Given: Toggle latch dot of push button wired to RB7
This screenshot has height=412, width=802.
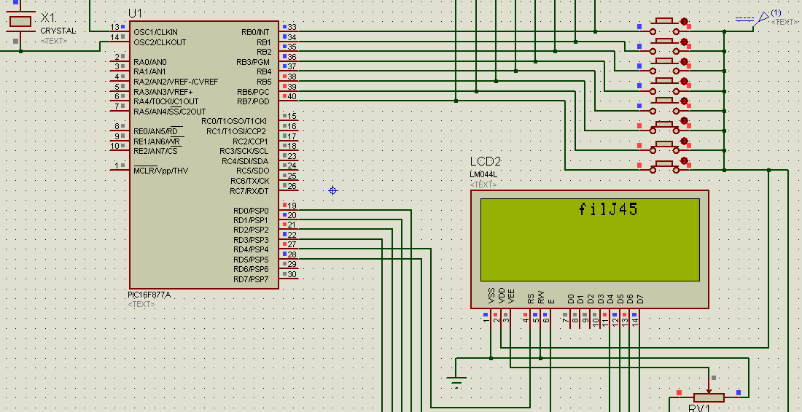Looking at the screenshot, I should click(684, 161).
